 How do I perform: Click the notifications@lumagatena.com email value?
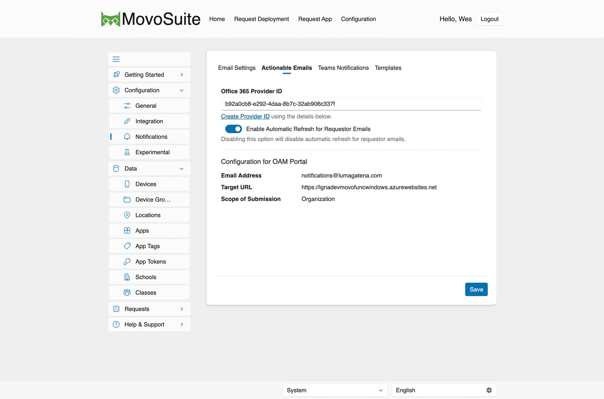coord(342,175)
